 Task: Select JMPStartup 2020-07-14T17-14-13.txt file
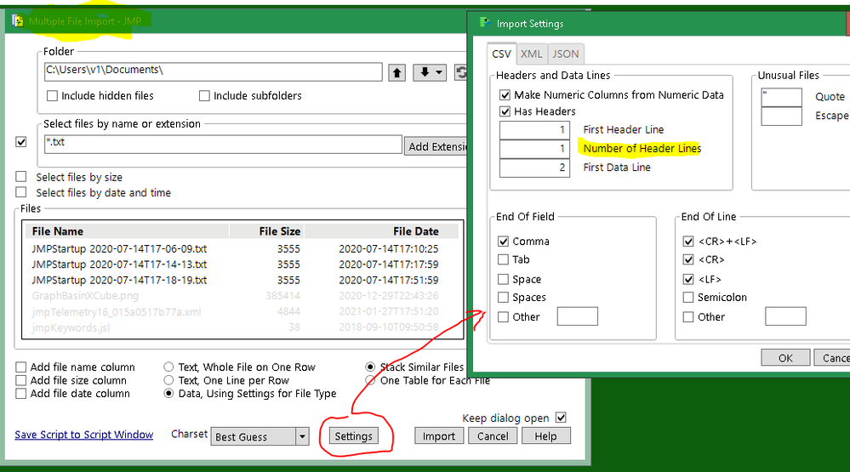point(119,264)
